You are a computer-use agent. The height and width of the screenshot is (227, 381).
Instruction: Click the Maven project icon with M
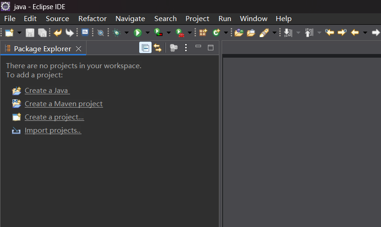(16, 104)
